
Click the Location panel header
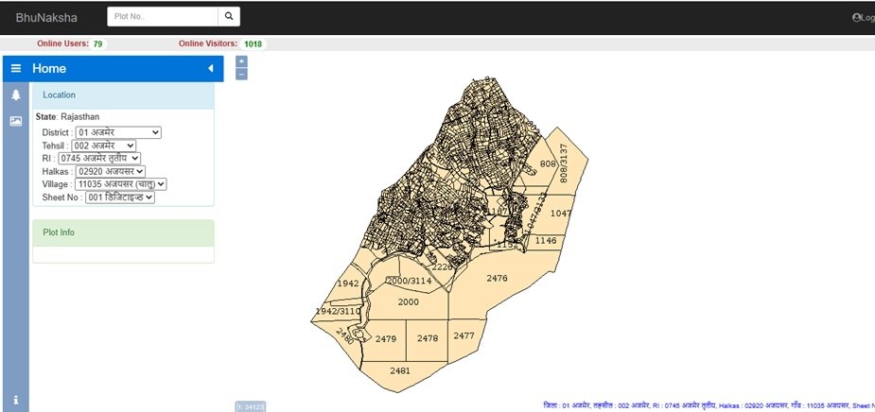click(123, 95)
